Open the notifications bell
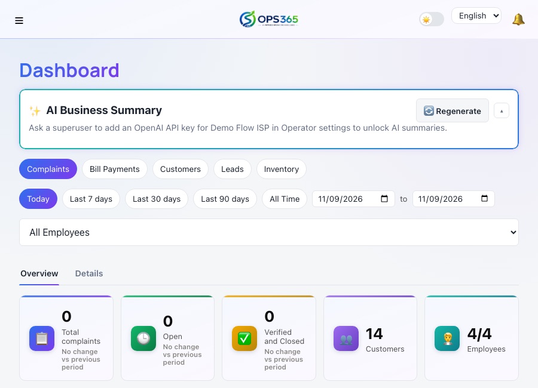The width and height of the screenshot is (538, 388). [x=518, y=20]
